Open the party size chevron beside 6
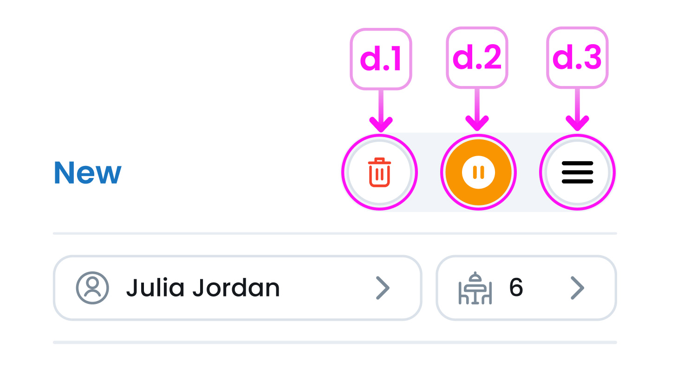This screenshot has width=677, height=382. tap(578, 288)
